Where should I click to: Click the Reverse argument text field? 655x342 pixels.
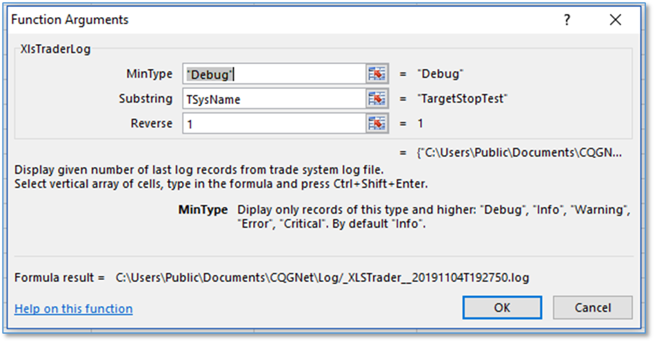click(276, 124)
